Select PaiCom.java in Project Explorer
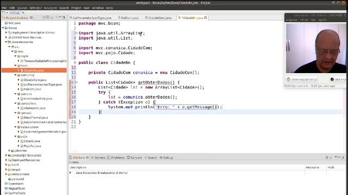Screen dimensions: 348x195 32,89
